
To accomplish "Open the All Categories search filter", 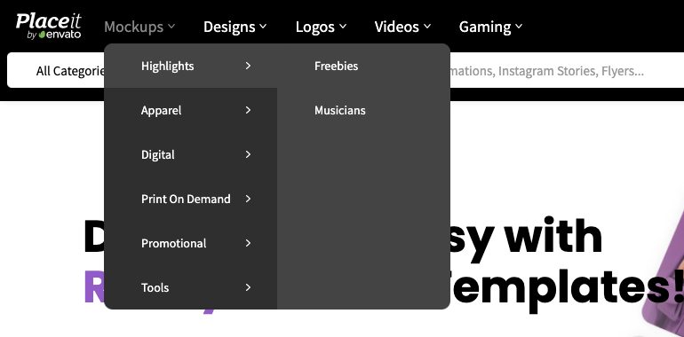I will [x=56, y=71].
